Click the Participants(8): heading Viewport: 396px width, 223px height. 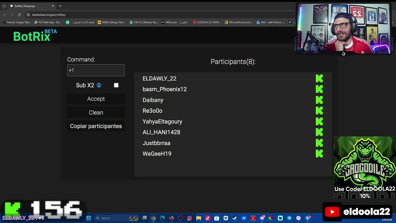[233, 62]
